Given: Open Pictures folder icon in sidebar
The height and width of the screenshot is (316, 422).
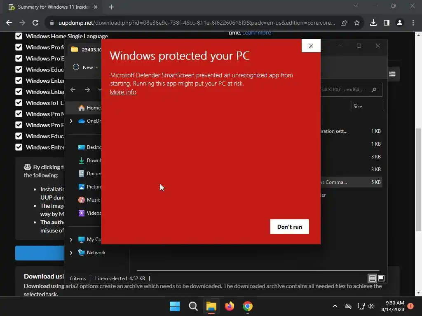Looking at the screenshot, I should [x=81, y=187].
